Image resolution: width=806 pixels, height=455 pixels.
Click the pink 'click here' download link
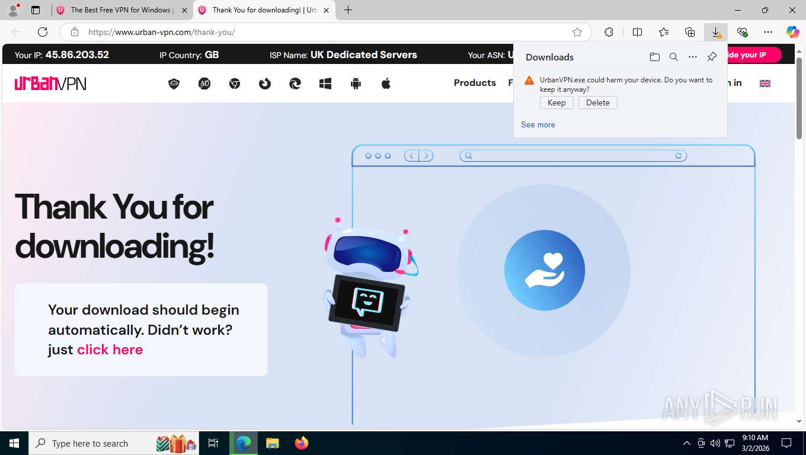[x=110, y=350]
